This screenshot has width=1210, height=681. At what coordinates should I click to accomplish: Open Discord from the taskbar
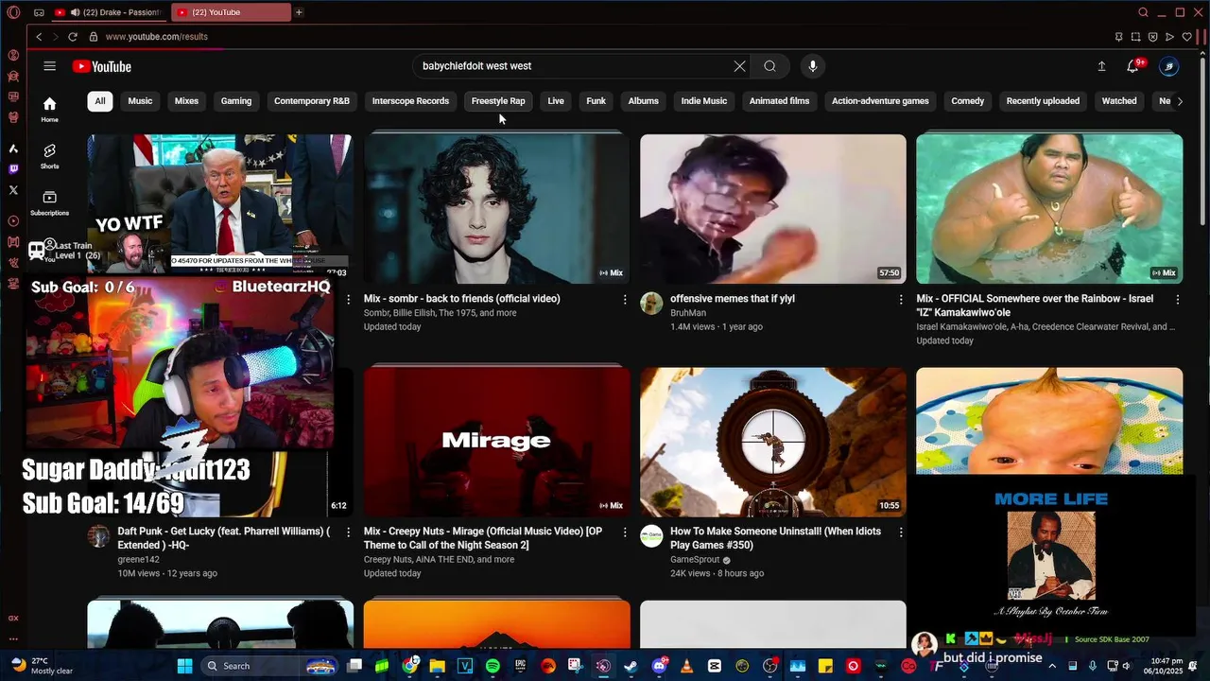[659, 666]
